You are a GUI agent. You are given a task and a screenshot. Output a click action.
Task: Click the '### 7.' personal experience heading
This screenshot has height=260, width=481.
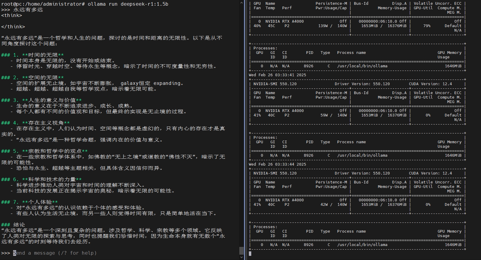[x=29, y=202]
